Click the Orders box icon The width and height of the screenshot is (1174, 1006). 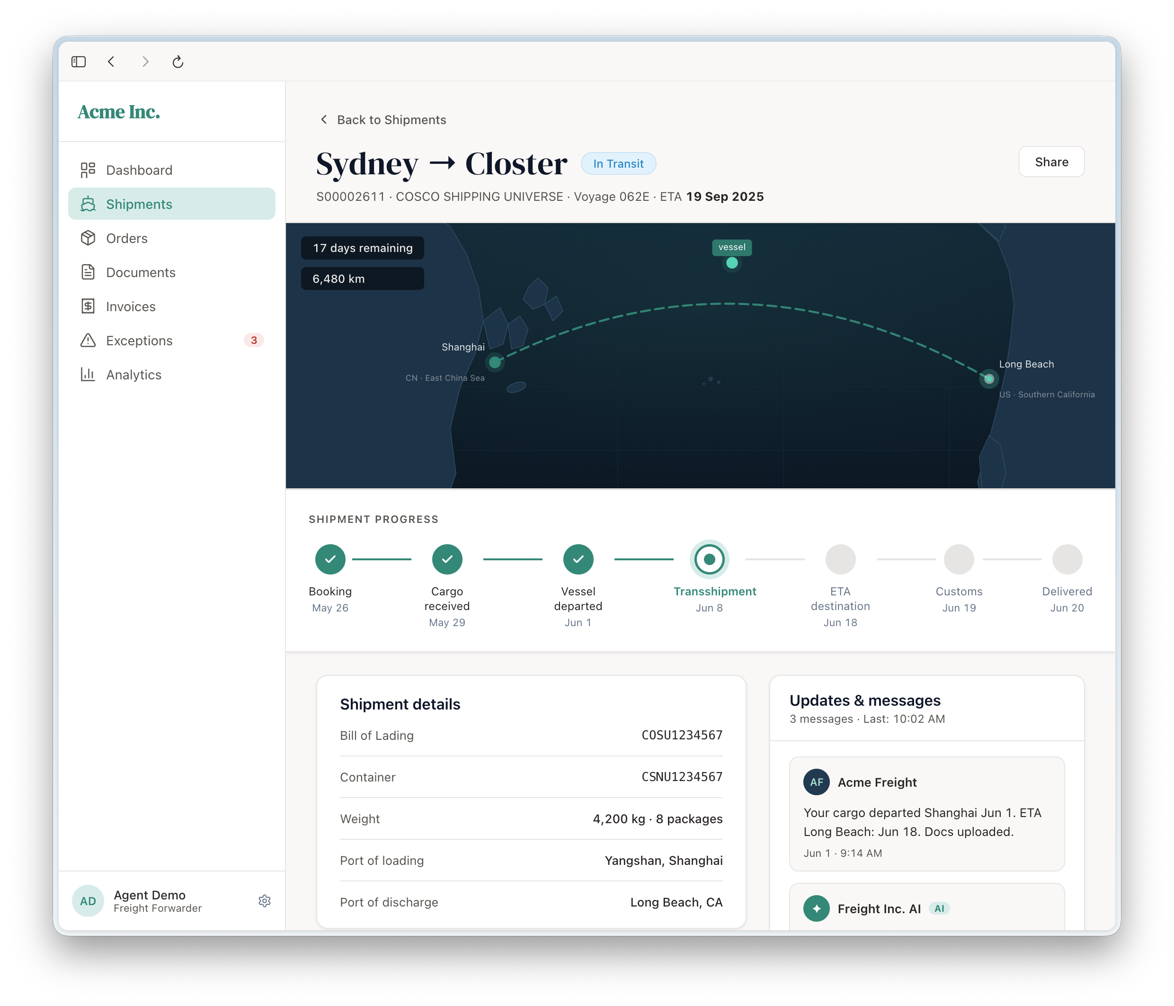(x=88, y=238)
